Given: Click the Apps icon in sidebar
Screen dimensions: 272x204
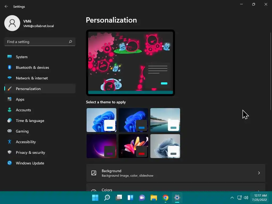Looking at the screenshot, I should 10,99.
